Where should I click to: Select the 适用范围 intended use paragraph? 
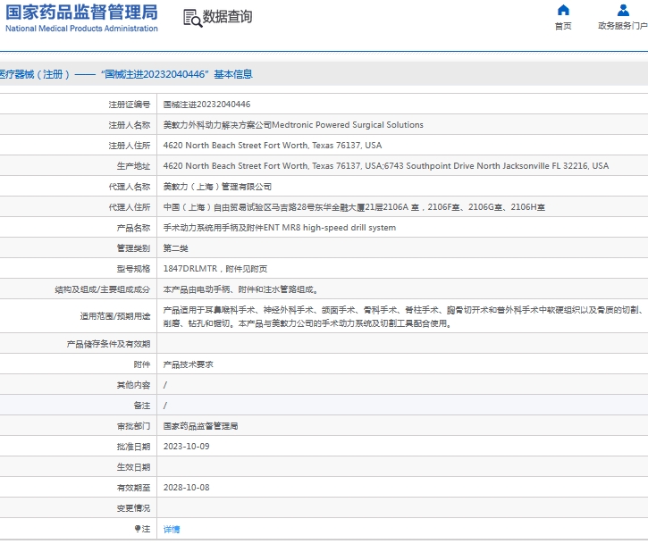pyautogui.click(x=404, y=316)
